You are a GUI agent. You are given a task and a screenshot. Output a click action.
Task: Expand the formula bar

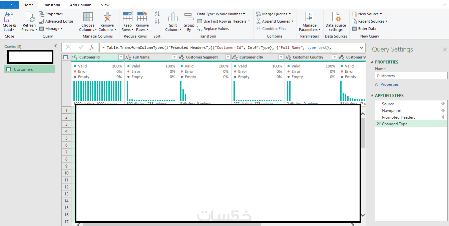[x=361, y=48]
